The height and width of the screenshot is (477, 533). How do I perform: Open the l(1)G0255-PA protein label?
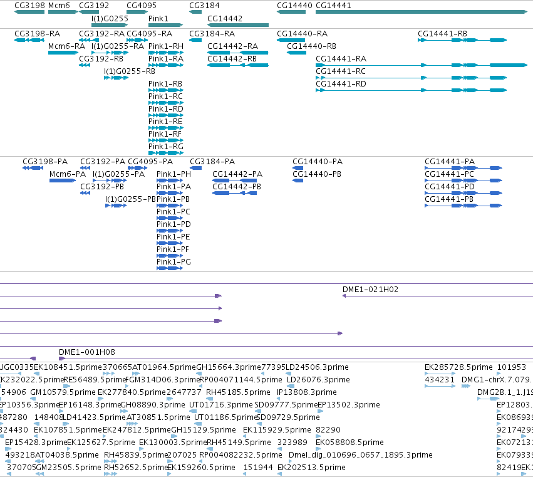[x=118, y=174]
